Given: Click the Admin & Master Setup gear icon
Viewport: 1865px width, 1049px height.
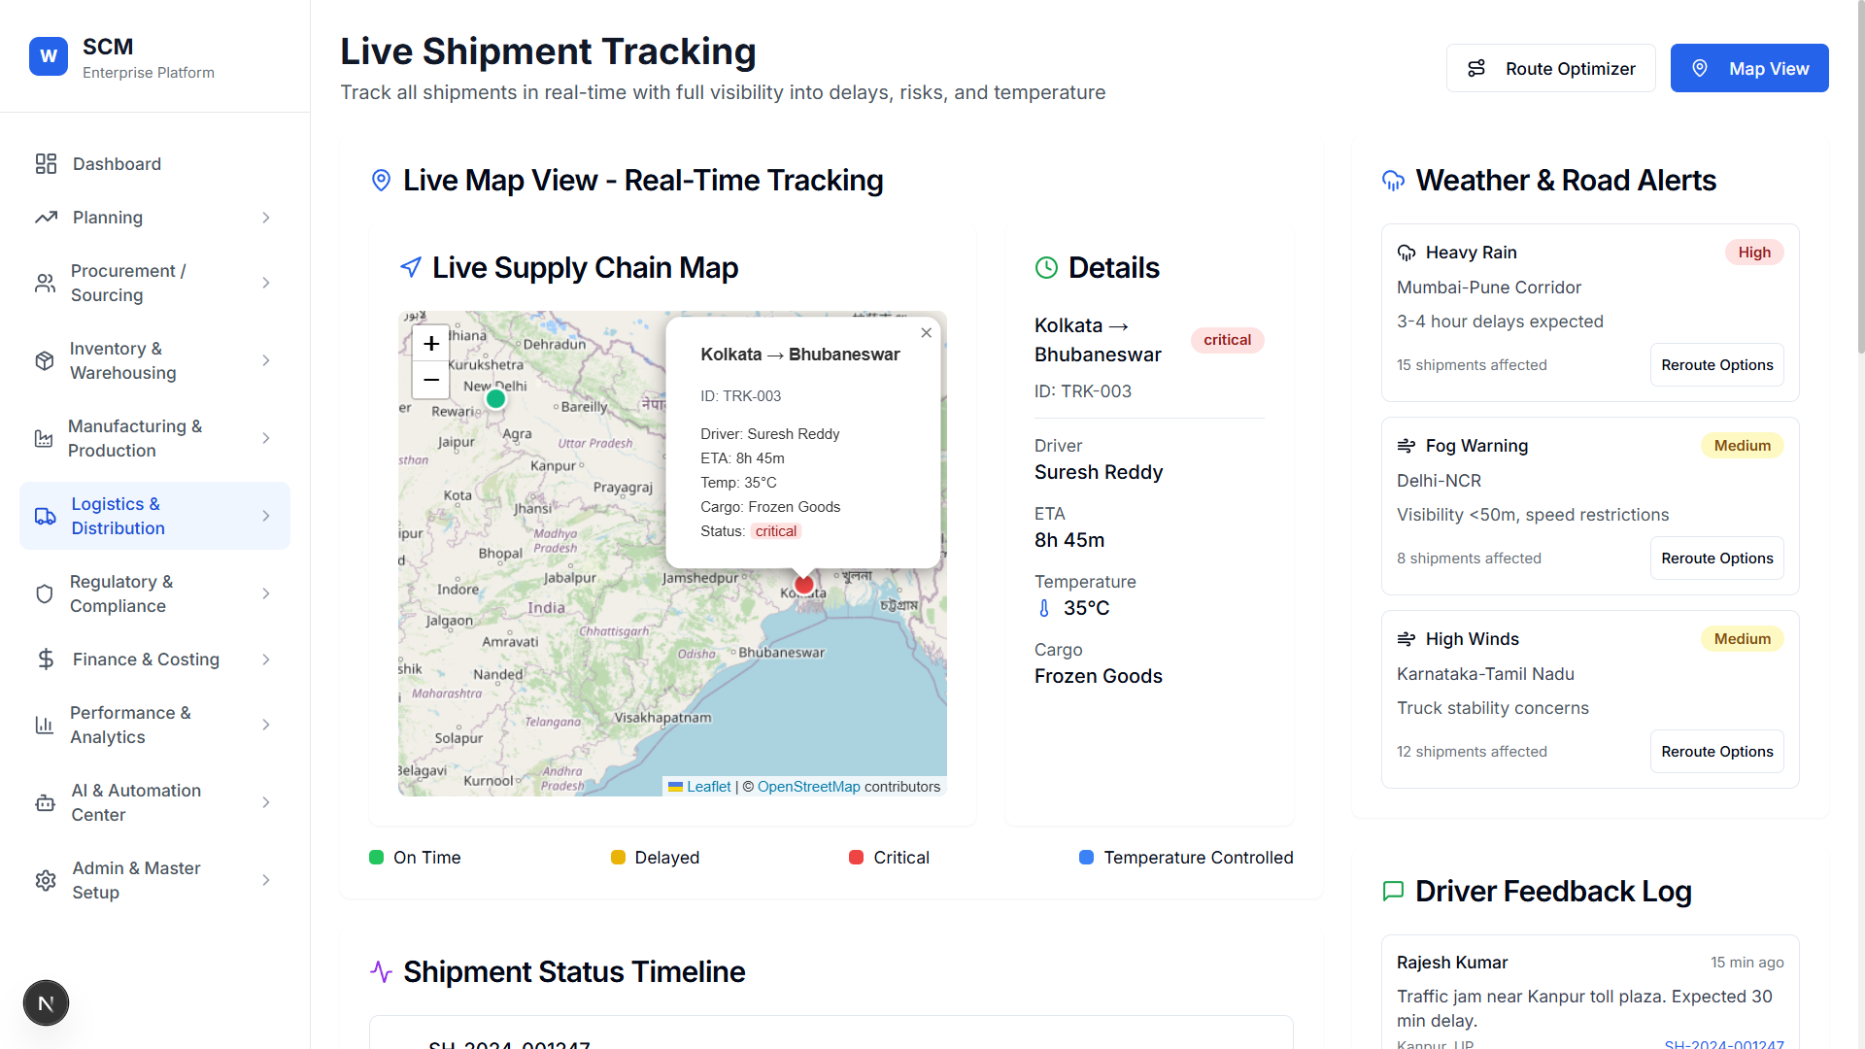Looking at the screenshot, I should tap(46, 880).
